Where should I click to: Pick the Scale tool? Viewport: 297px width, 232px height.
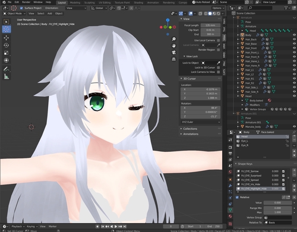pyautogui.click(x=7, y=53)
